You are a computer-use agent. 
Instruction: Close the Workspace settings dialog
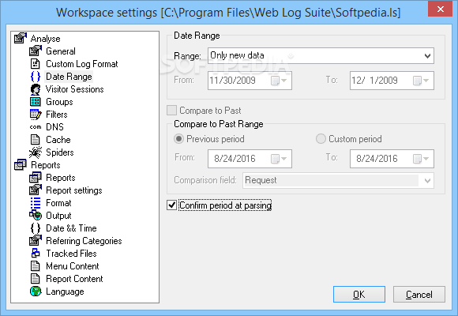point(440,9)
